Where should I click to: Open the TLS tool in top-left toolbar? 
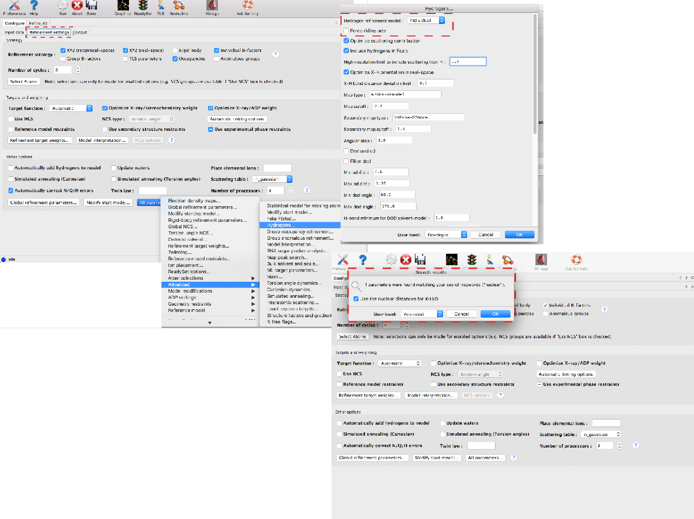pyautogui.click(x=160, y=5)
